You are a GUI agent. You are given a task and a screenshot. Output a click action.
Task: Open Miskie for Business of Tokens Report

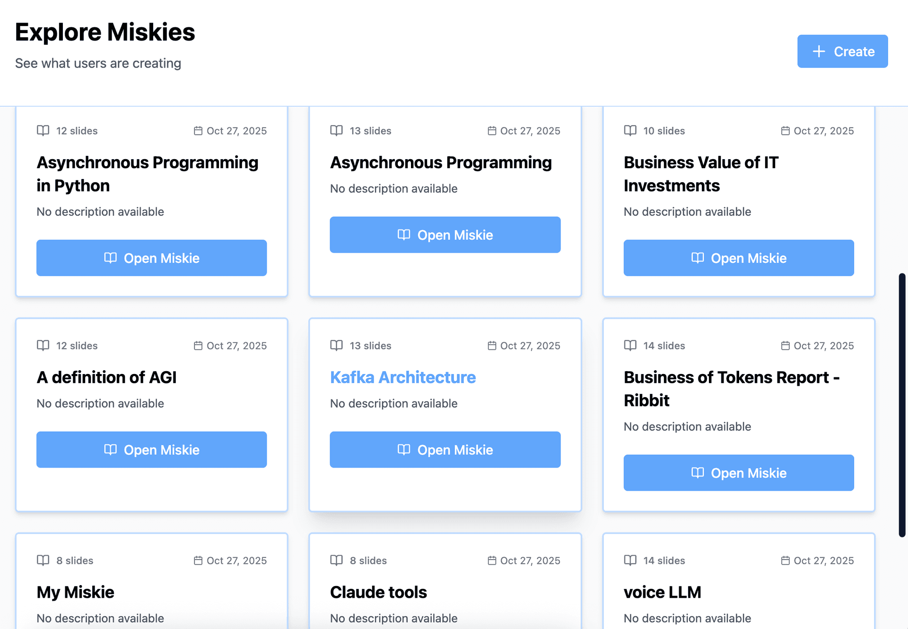738,473
